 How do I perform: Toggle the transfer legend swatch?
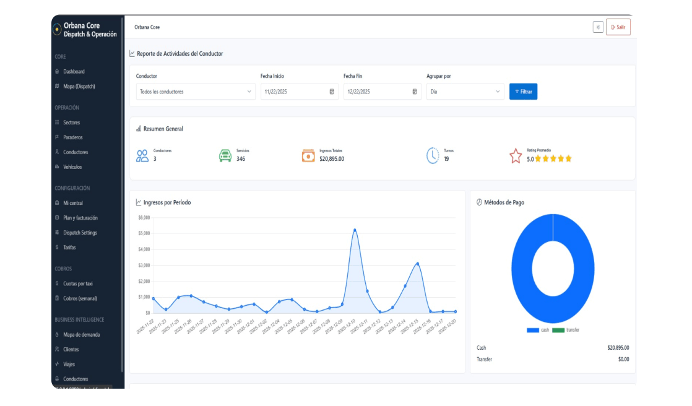click(x=558, y=330)
